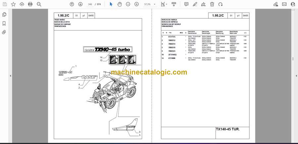The height and width of the screenshot is (144, 298).
Task: Click part number 76092518 in table
Action: coord(172,47)
